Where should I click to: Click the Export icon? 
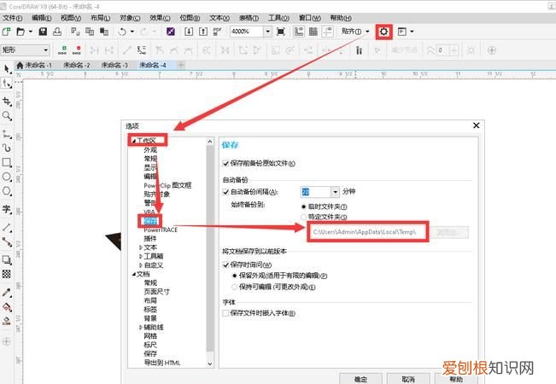[x=202, y=32]
